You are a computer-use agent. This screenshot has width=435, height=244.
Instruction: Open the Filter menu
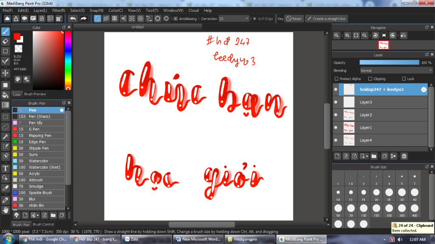(59, 11)
